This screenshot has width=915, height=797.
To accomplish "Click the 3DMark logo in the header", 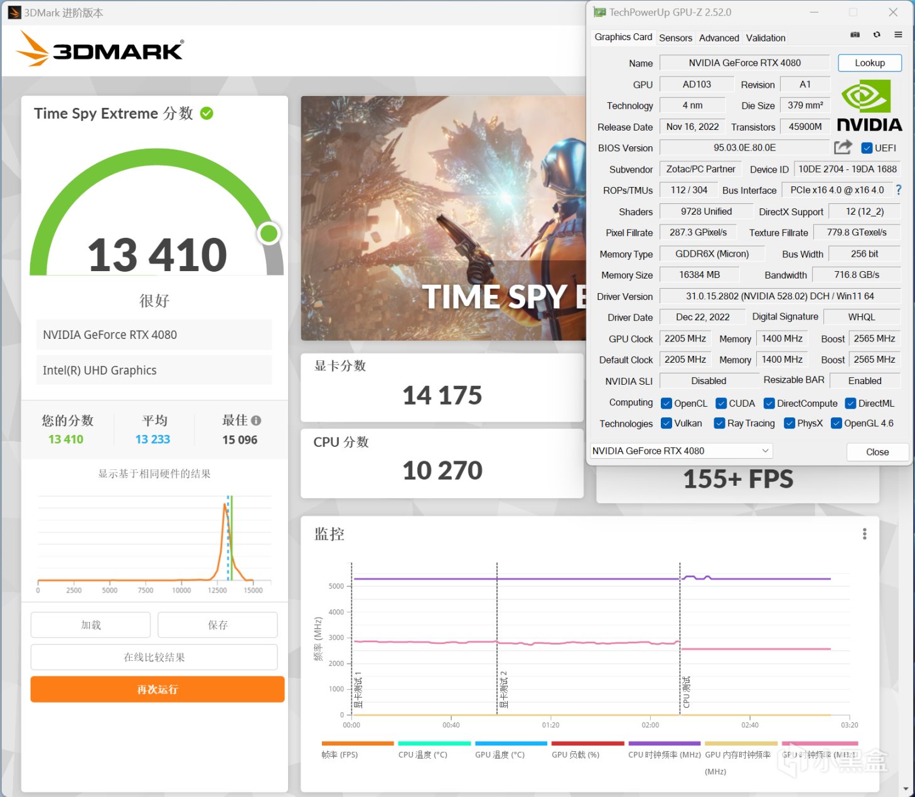I will coord(100,49).
